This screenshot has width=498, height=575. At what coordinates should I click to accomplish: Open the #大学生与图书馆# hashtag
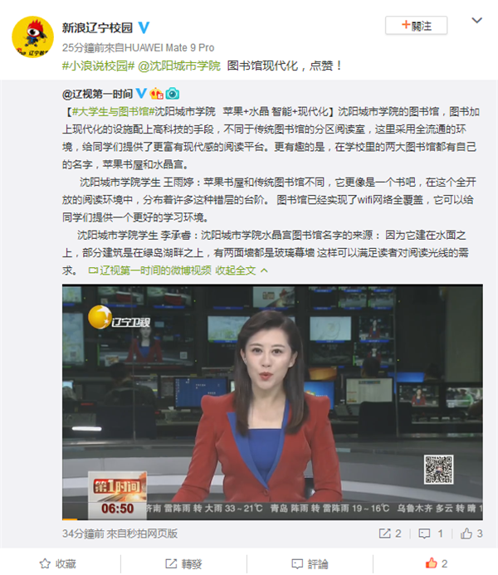[x=110, y=111]
